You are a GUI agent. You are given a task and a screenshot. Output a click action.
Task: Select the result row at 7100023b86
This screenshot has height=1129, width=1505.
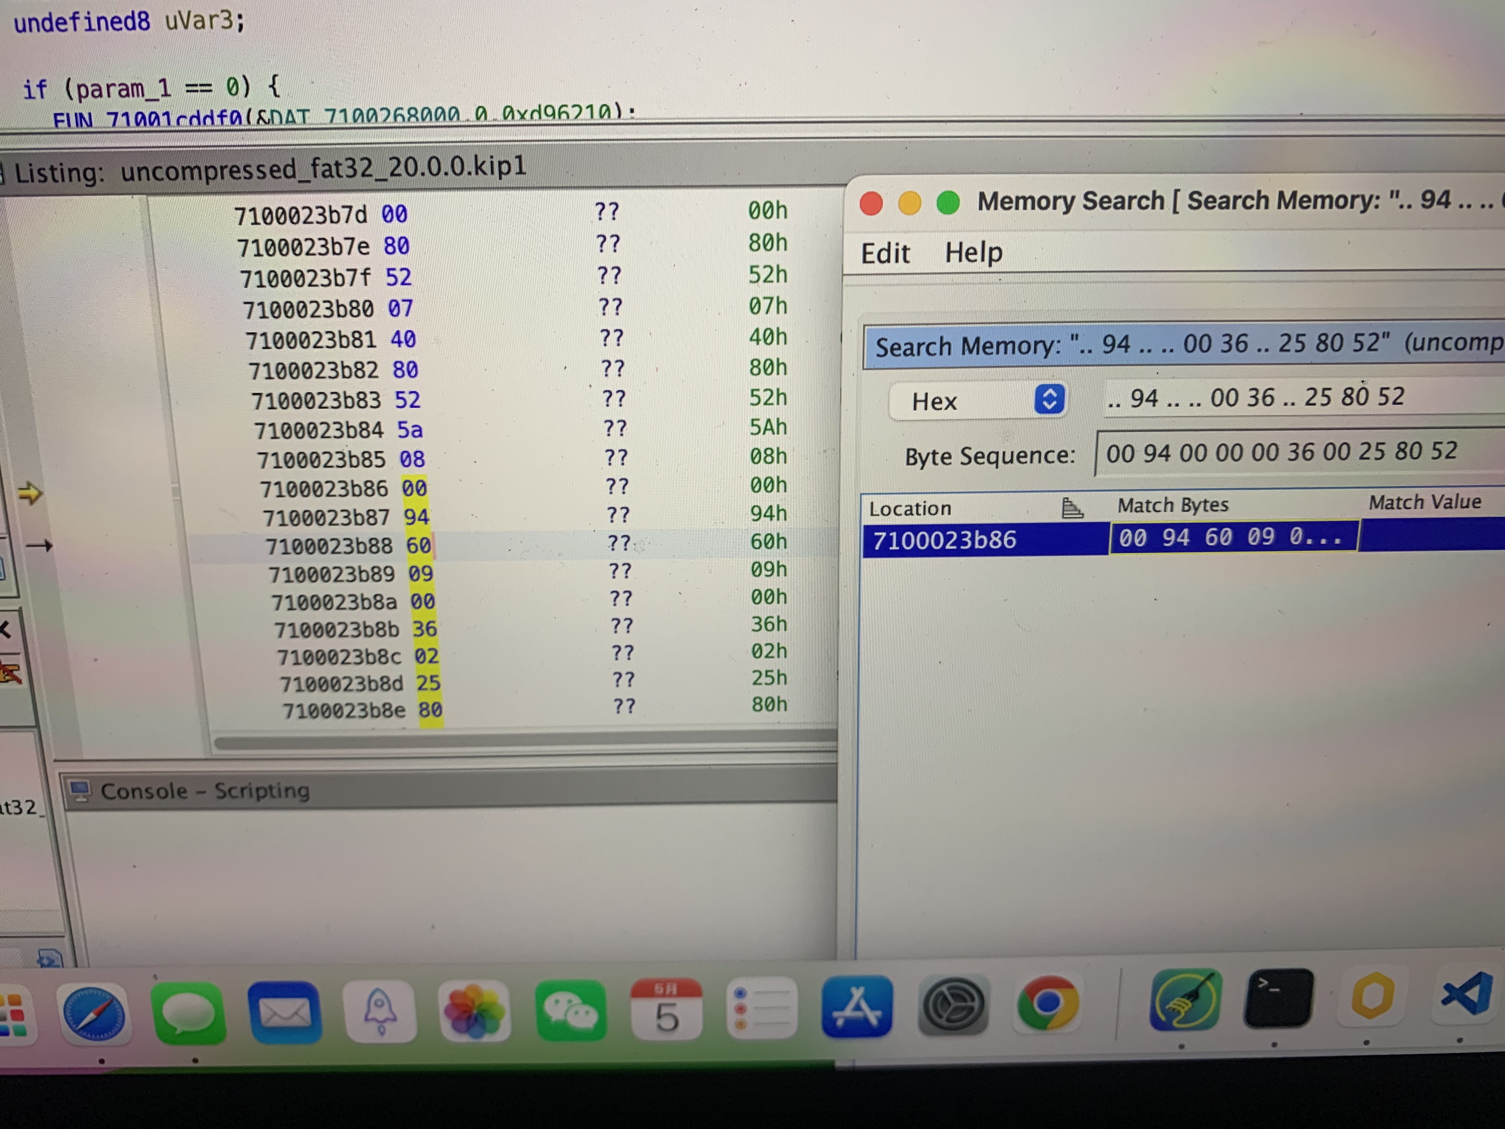[x=1183, y=538]
